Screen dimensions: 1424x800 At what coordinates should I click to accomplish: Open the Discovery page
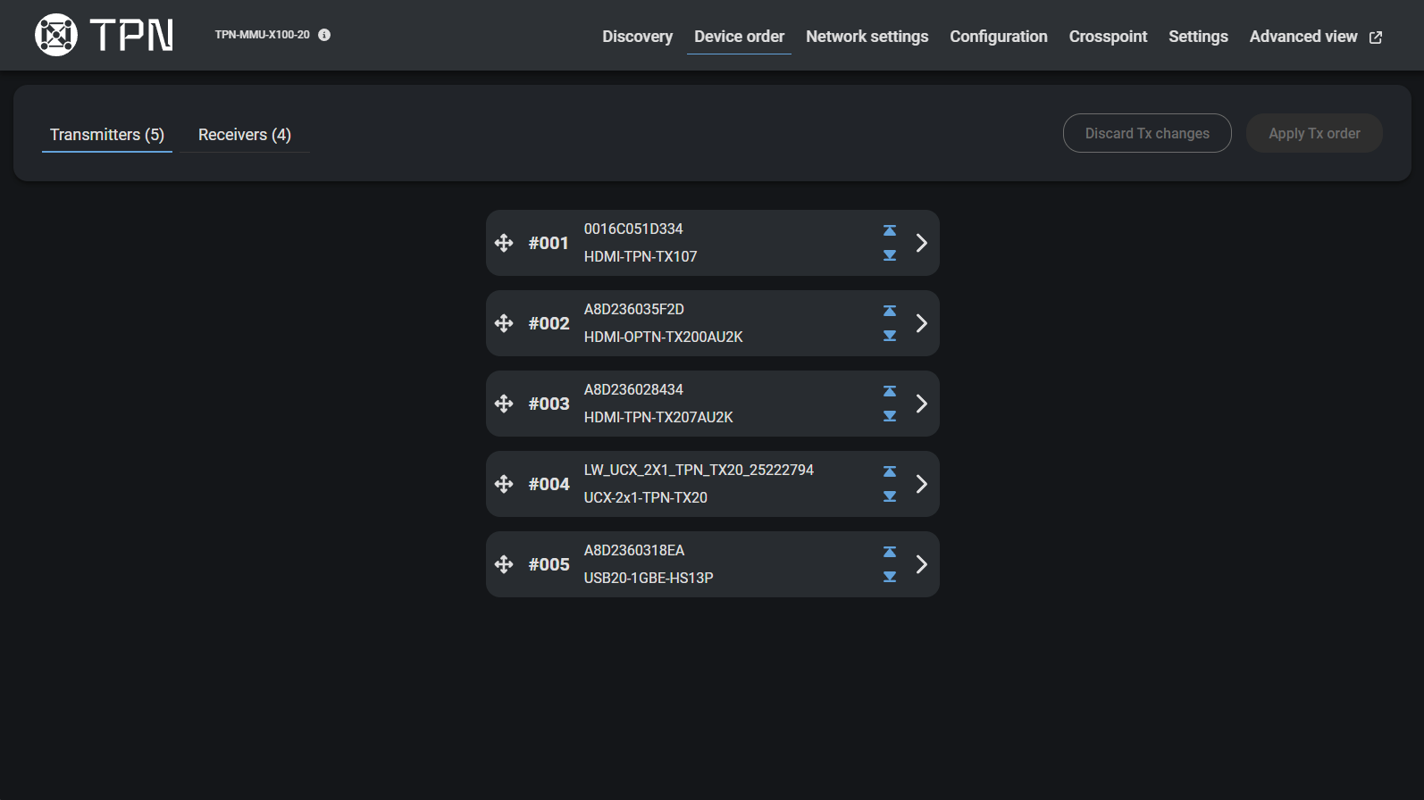coord(637,37)
